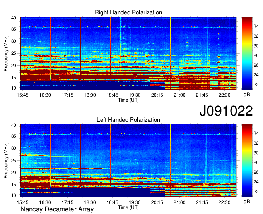Click 30 MHz tick on Left Handed plot
This screenshot has height=214, width=263.
(14, 148)
